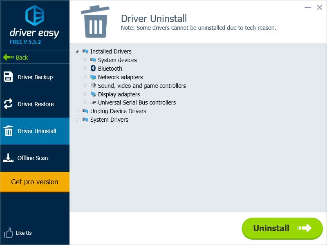Click the green Back arrow icon
This screenshot has width=327, height=245.
click(x=9, y=57)
